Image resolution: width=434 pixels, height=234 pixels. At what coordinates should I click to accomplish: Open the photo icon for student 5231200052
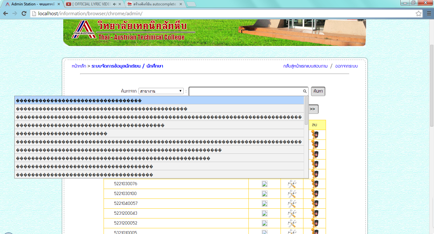264,223
